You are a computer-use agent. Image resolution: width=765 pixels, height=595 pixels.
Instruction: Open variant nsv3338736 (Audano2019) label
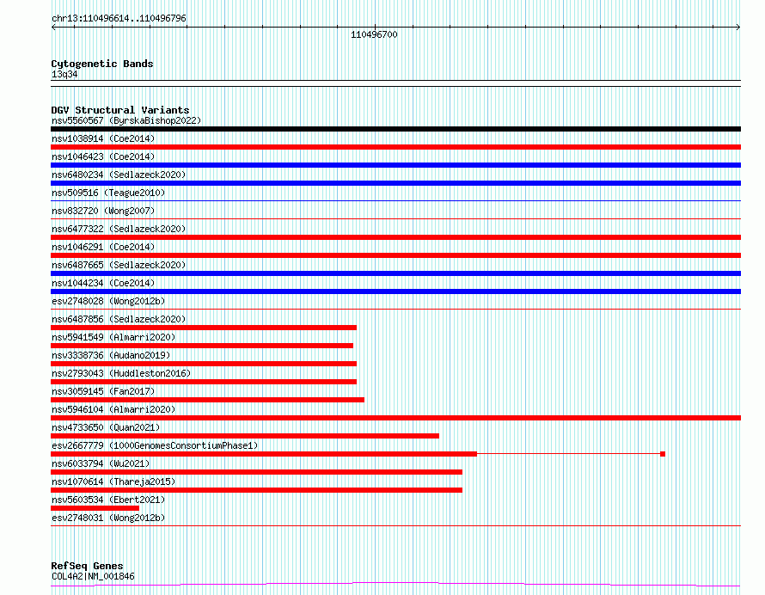[111, 355]
